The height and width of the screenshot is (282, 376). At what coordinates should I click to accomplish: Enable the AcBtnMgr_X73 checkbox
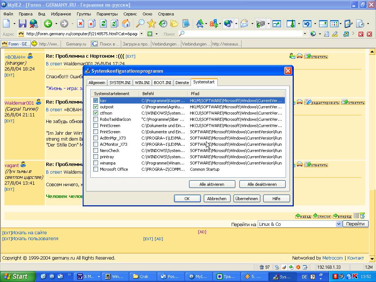96,138
